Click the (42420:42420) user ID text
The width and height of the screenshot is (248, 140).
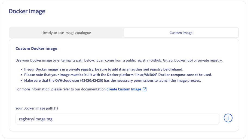click(93, 80)
